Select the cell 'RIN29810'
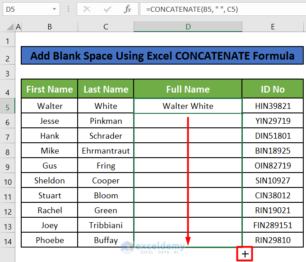Image resolution: width=306 pixels, height=262 pixels. coord(273,240)
